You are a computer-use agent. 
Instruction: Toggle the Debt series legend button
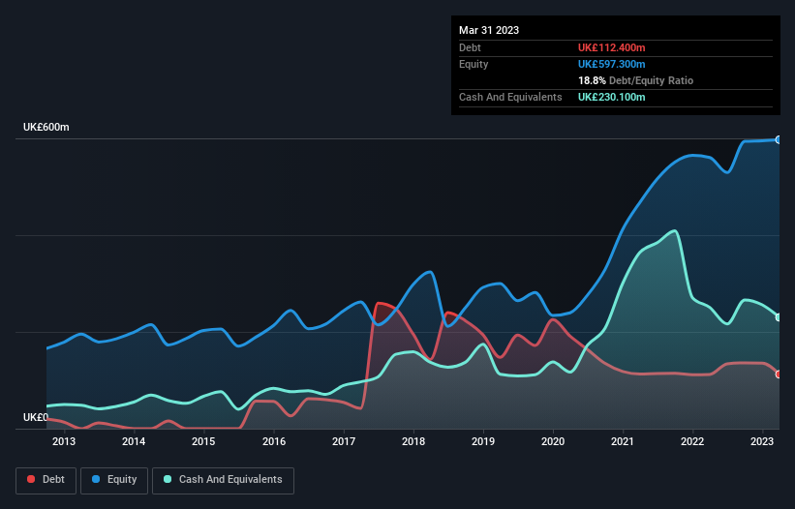point(46,480)
